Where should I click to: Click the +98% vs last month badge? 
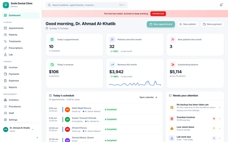click(114, 77)
